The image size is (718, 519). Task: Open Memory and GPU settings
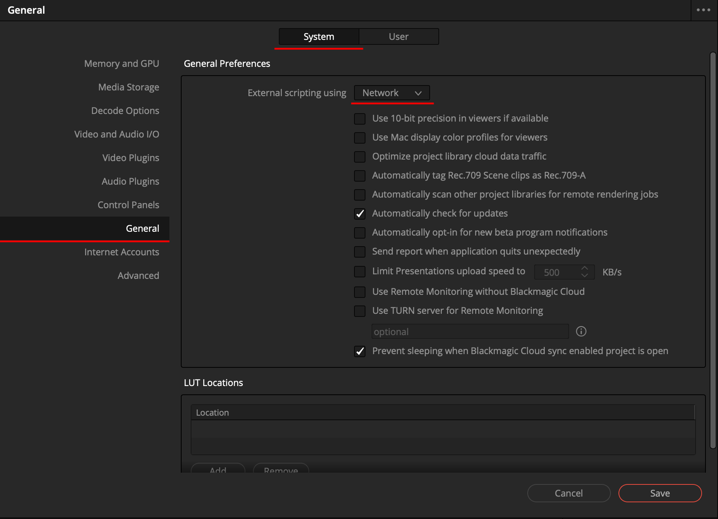122,63
